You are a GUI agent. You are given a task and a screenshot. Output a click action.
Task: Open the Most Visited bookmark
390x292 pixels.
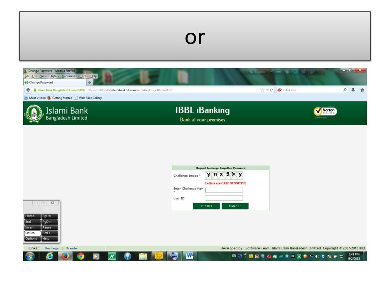pyautogui.click(x=35, y=98)
